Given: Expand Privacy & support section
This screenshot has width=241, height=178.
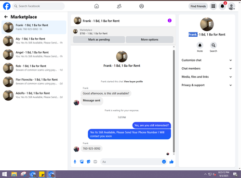Looking at the screenshot, I should coord(207,85).
